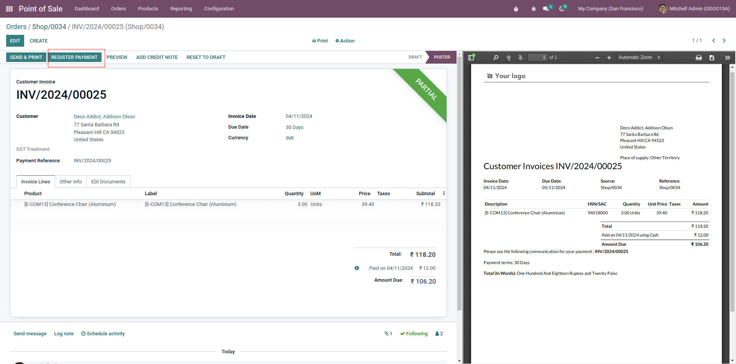The image size is (736, 364).
Task: Click the Conference Chair product cell
Action: [x=70, y=204]
